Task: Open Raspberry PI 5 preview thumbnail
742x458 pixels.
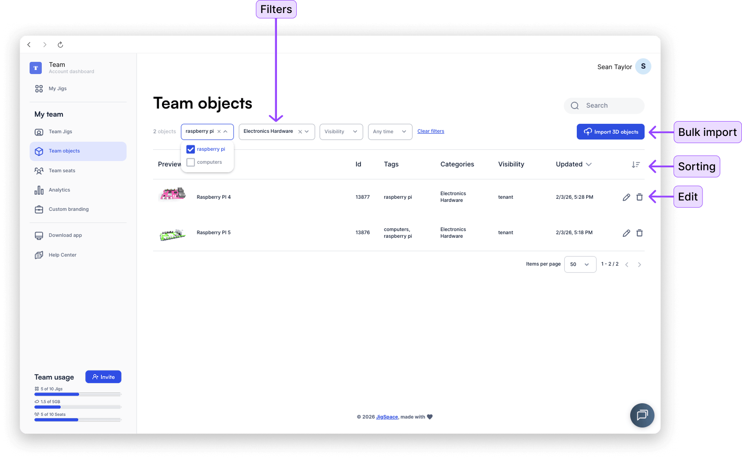Action: [172, 235]
